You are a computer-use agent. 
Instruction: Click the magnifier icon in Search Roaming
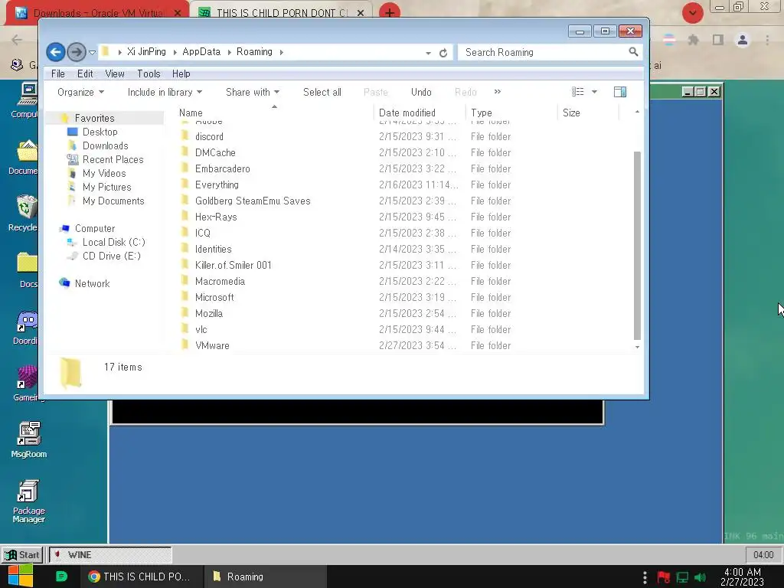(633, 52)
